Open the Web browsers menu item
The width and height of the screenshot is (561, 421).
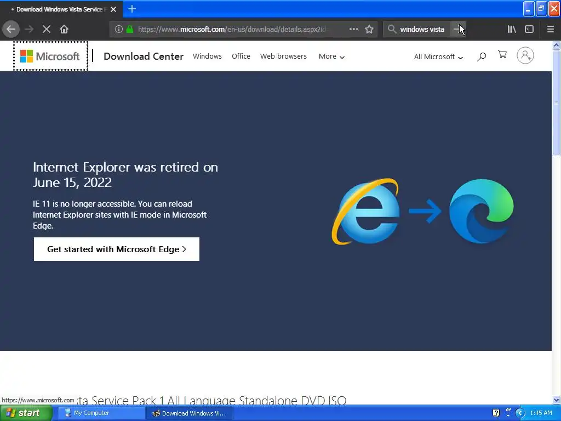click(x=283, y=56)
